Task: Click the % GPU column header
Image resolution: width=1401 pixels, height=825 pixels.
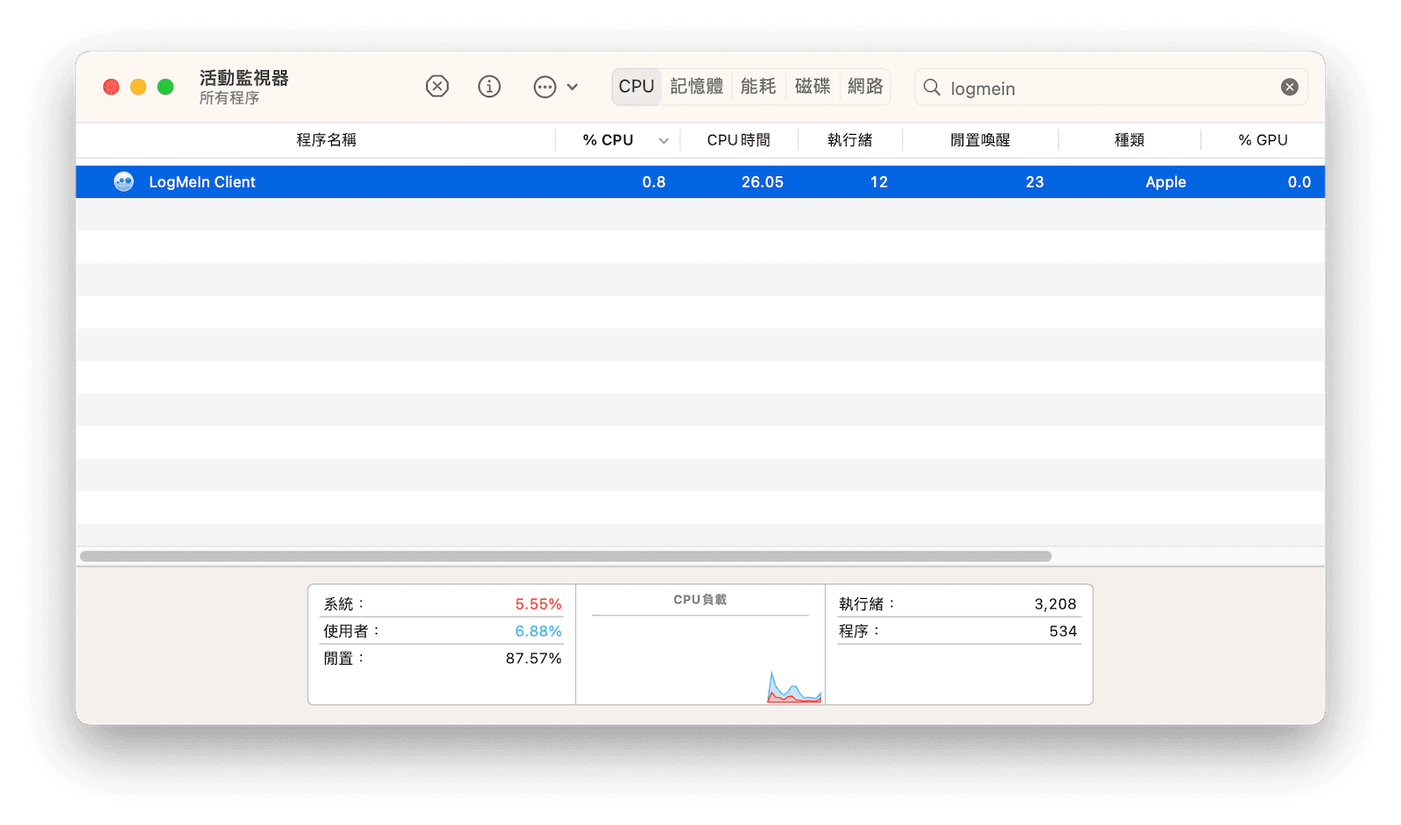Action: click(x=1261, y=139)
